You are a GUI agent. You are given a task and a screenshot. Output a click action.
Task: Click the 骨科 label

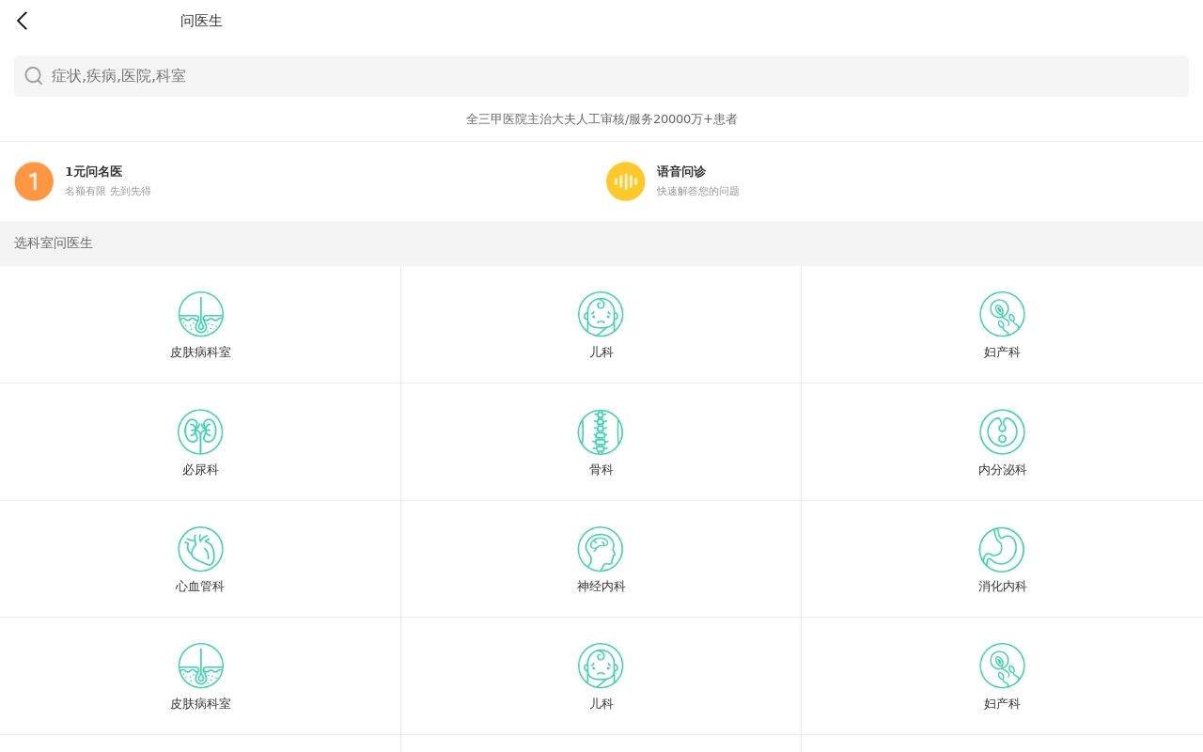(x=601, y=470)
